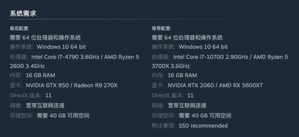299x137 pixels.
Task: Click minimum 操作系统 Windows 10 64 bit text
Action: [x=48, y=47]
